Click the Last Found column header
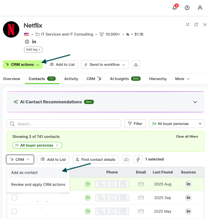Image resolution: width=208 pixels, height=219 pixels. point(163,172)
